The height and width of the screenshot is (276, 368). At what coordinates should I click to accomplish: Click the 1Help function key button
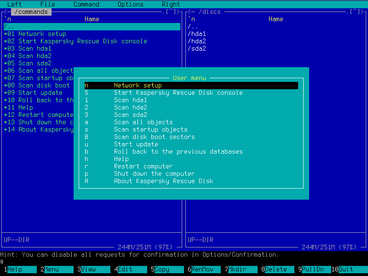tap(20, 270)
